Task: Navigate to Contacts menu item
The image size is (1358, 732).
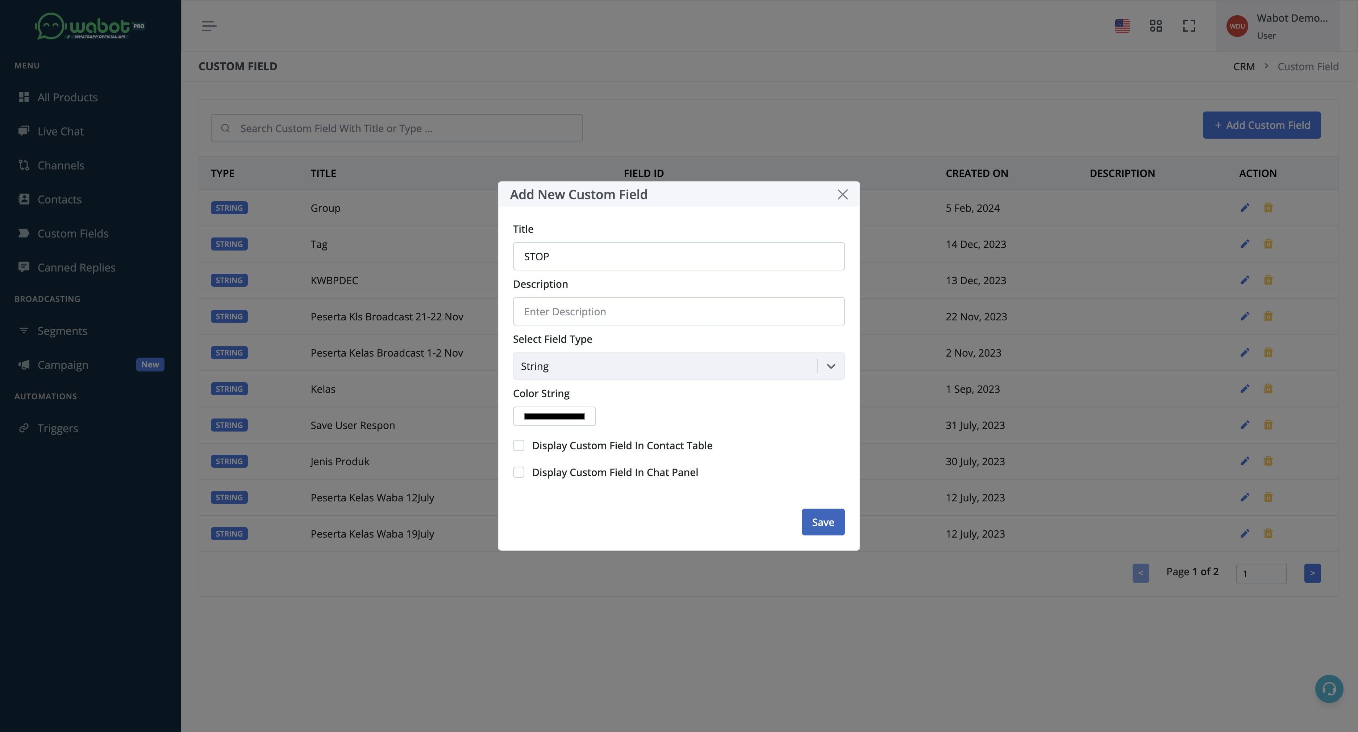Action: [x=59, y=199]
